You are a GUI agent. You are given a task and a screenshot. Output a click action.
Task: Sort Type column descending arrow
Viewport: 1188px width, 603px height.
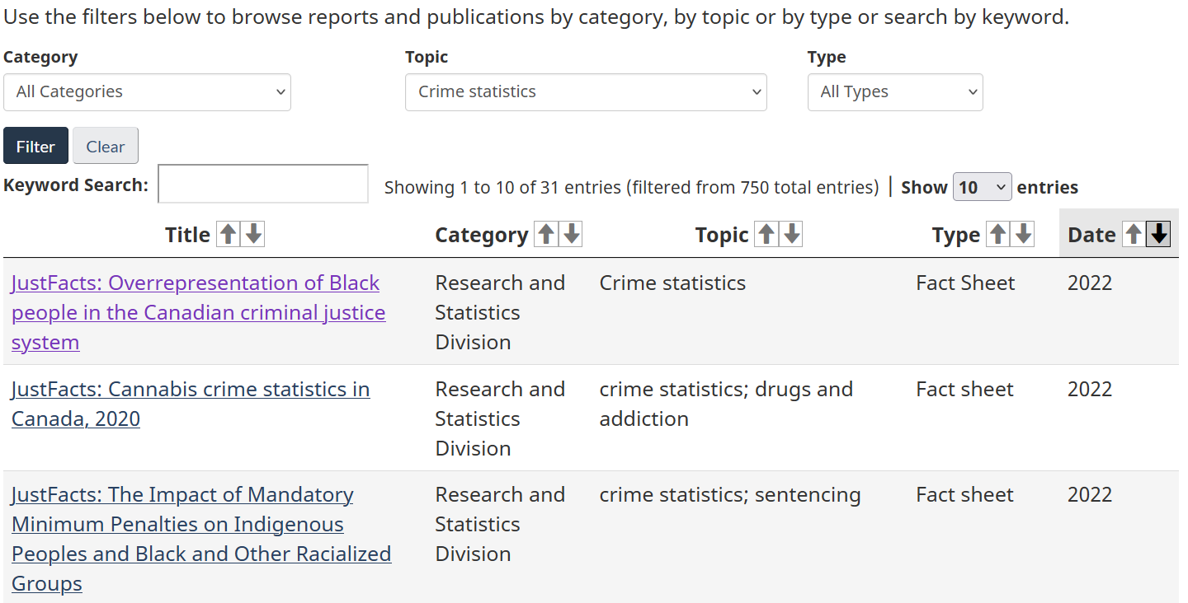(x=1024, y=235)
